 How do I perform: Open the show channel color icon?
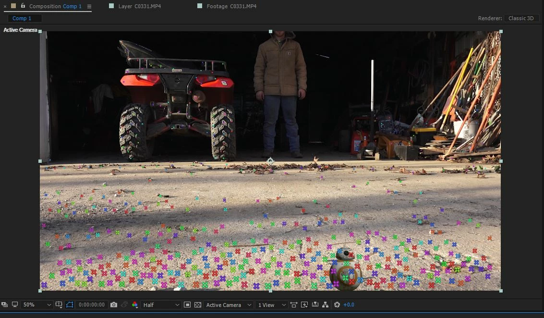pos(134,305)
